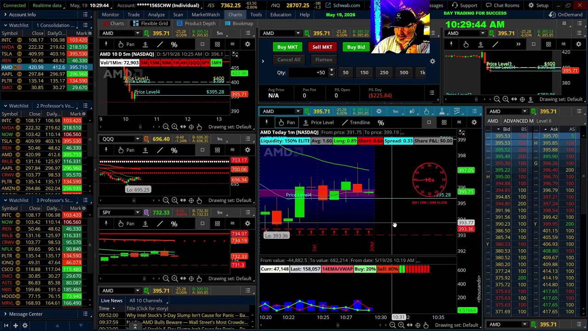Toggle single-cell view in AMD 5m chart toolbar
Screen dimensions: 588x331
pyautogui.click(x=203, y=44)
